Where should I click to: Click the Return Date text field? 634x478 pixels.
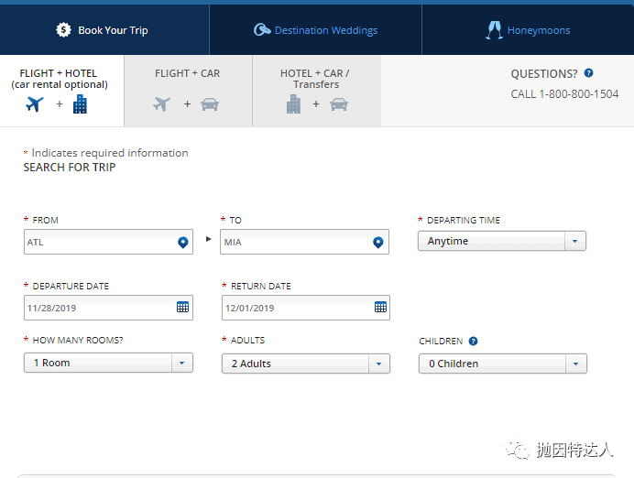(x=295, y=308)
